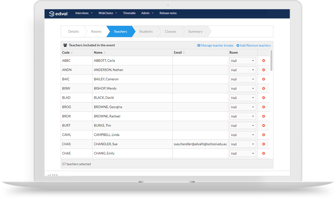Screen dimensions: 336x199
Task: Select the Teachers step
Action: coord(120,31)
